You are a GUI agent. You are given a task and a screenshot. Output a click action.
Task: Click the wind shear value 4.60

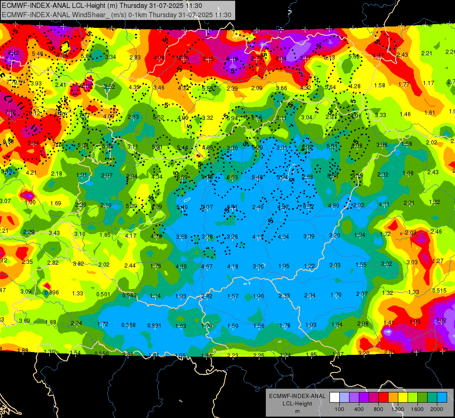tap(181, 266)
